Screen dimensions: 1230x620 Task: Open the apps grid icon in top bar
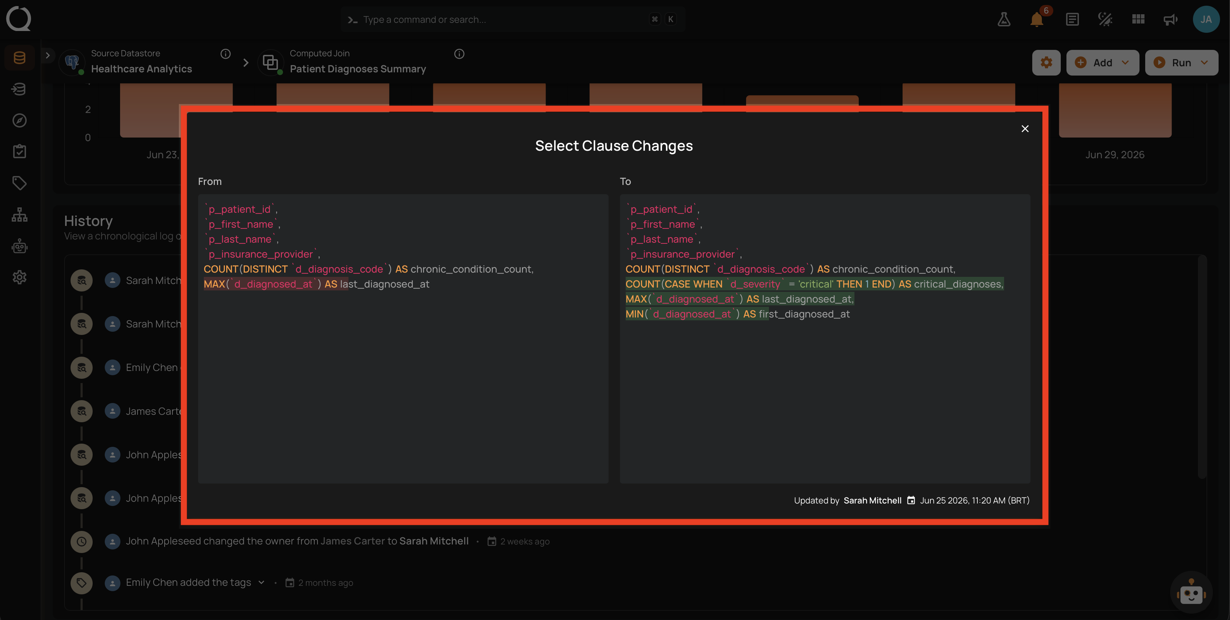coord(1138,20)
